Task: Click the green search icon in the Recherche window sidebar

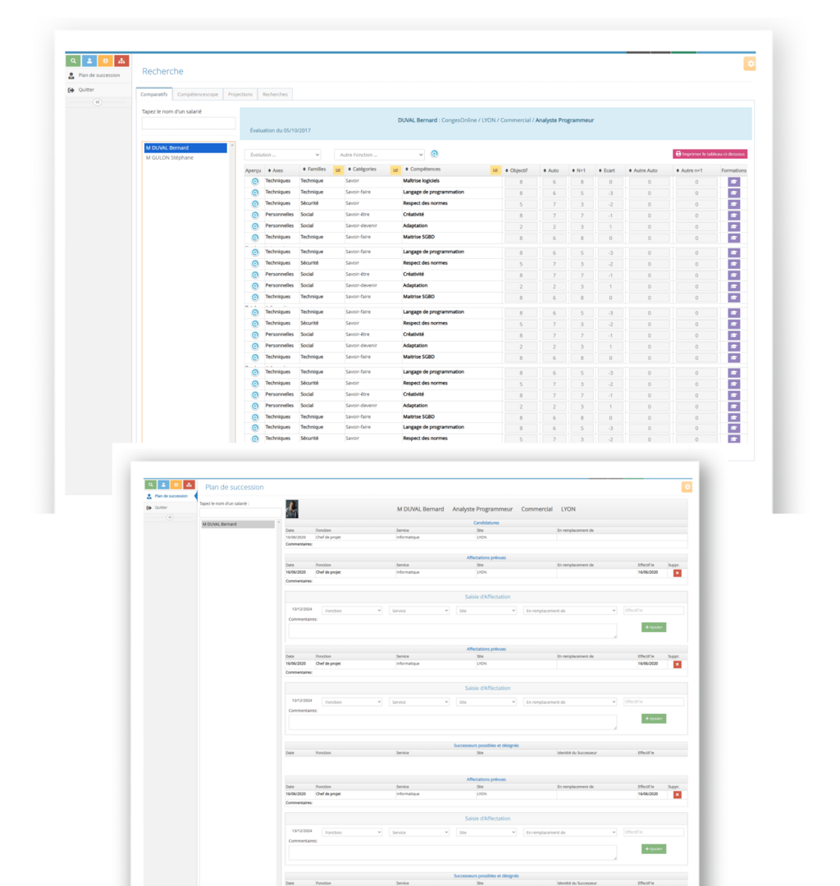Action: (x=73, y=61)
